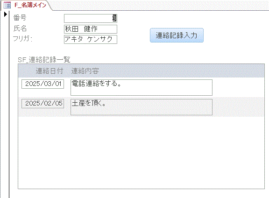
Task: Click the form icon on F_名簿メイン tab
Action: tap(7, 5)
